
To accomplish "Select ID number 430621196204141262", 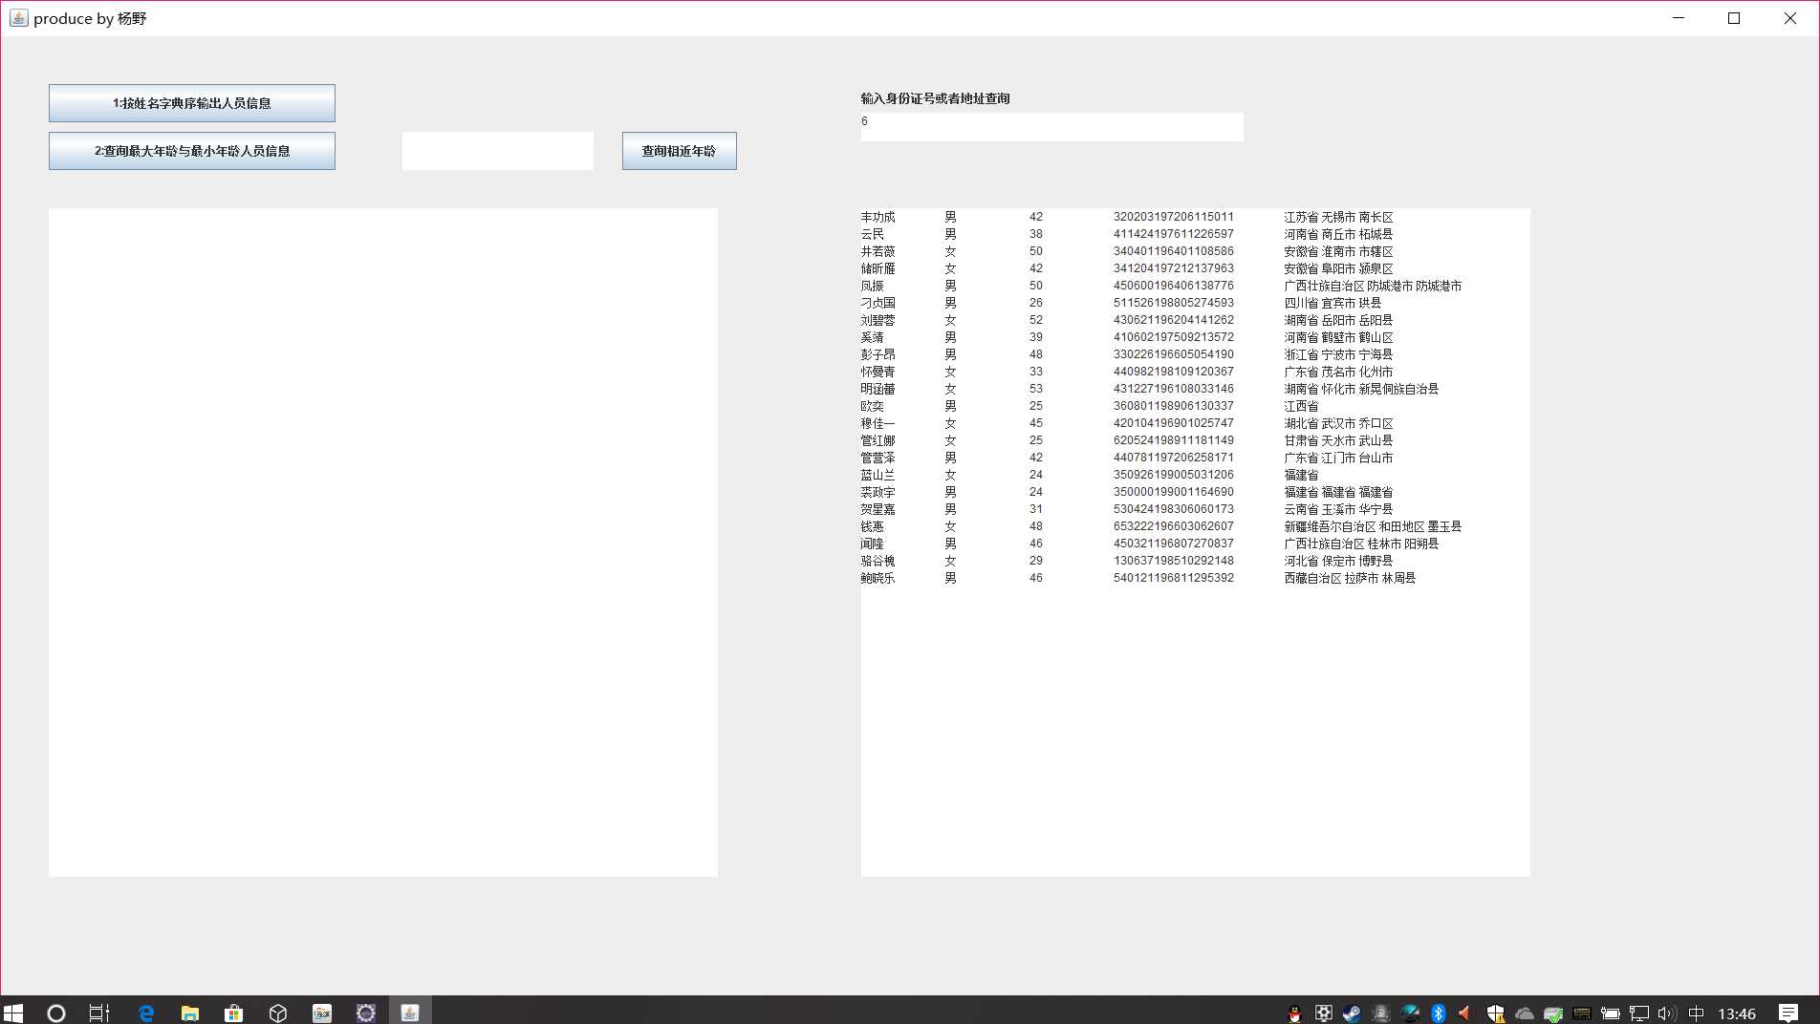I will point(1173,320).
